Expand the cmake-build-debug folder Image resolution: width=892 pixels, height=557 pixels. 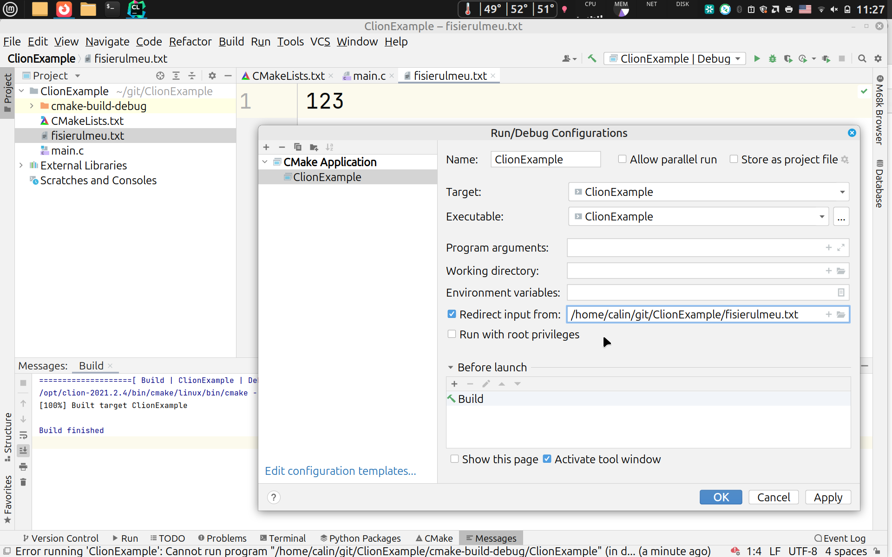tap(32, 106)
